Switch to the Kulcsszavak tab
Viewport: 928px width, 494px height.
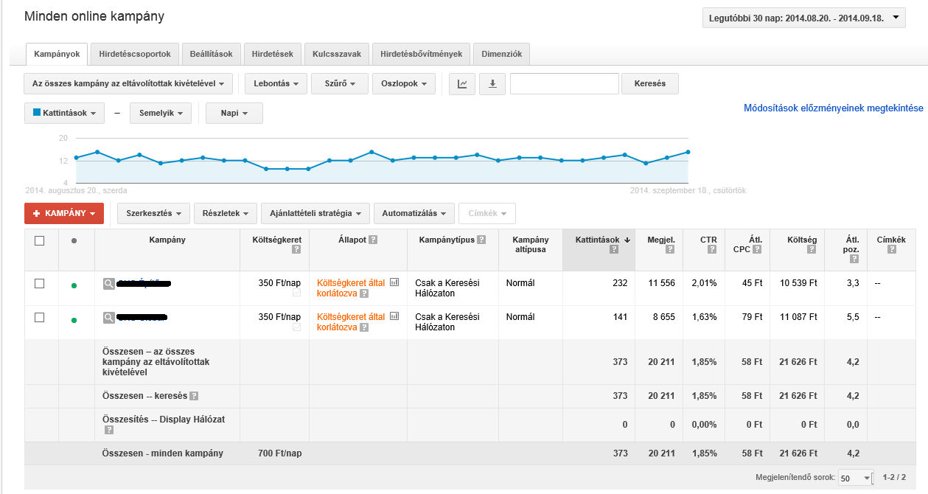click(337, 54)
